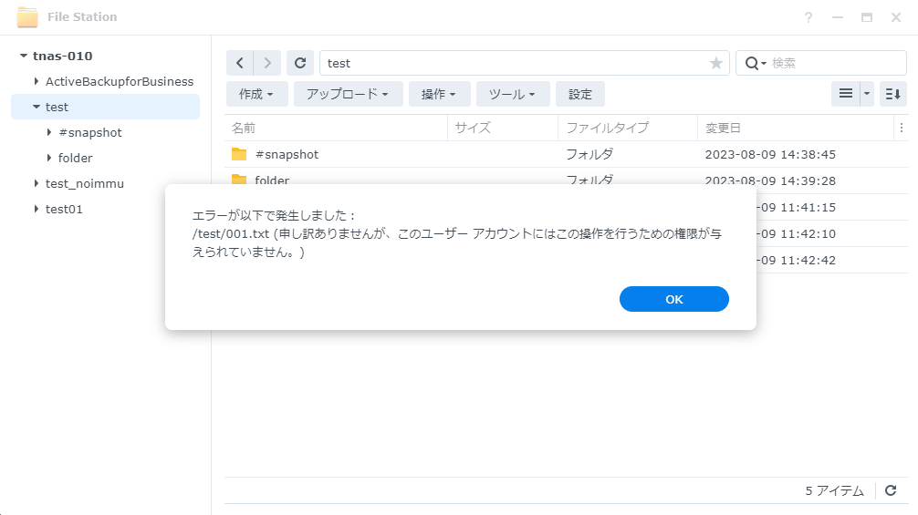Viewport: 918px width, 515px height.
Task: Open the アップロード dropdown menu
Action: pos(348,94)
